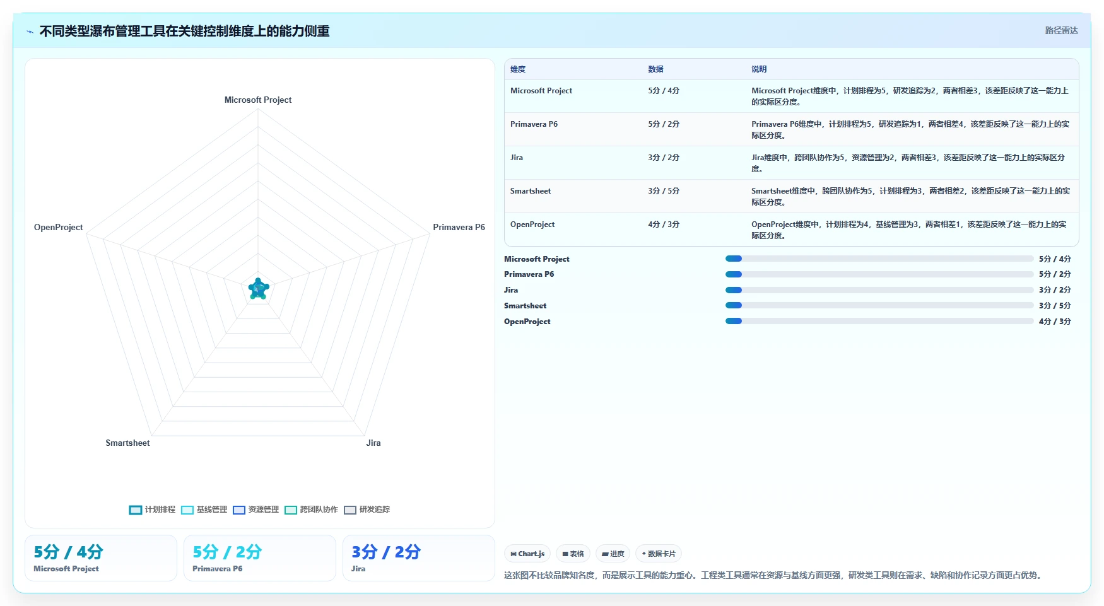Select the 维度 column header
The image size is (1104, 606).
(518, 69)
